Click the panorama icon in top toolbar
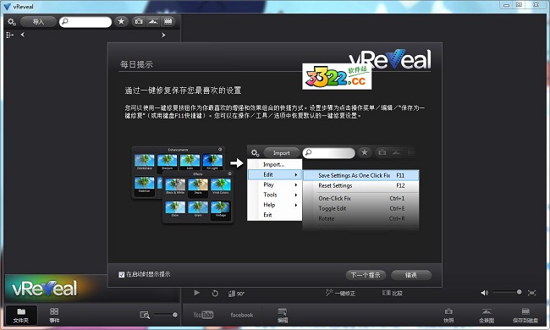 pos(153,22)
